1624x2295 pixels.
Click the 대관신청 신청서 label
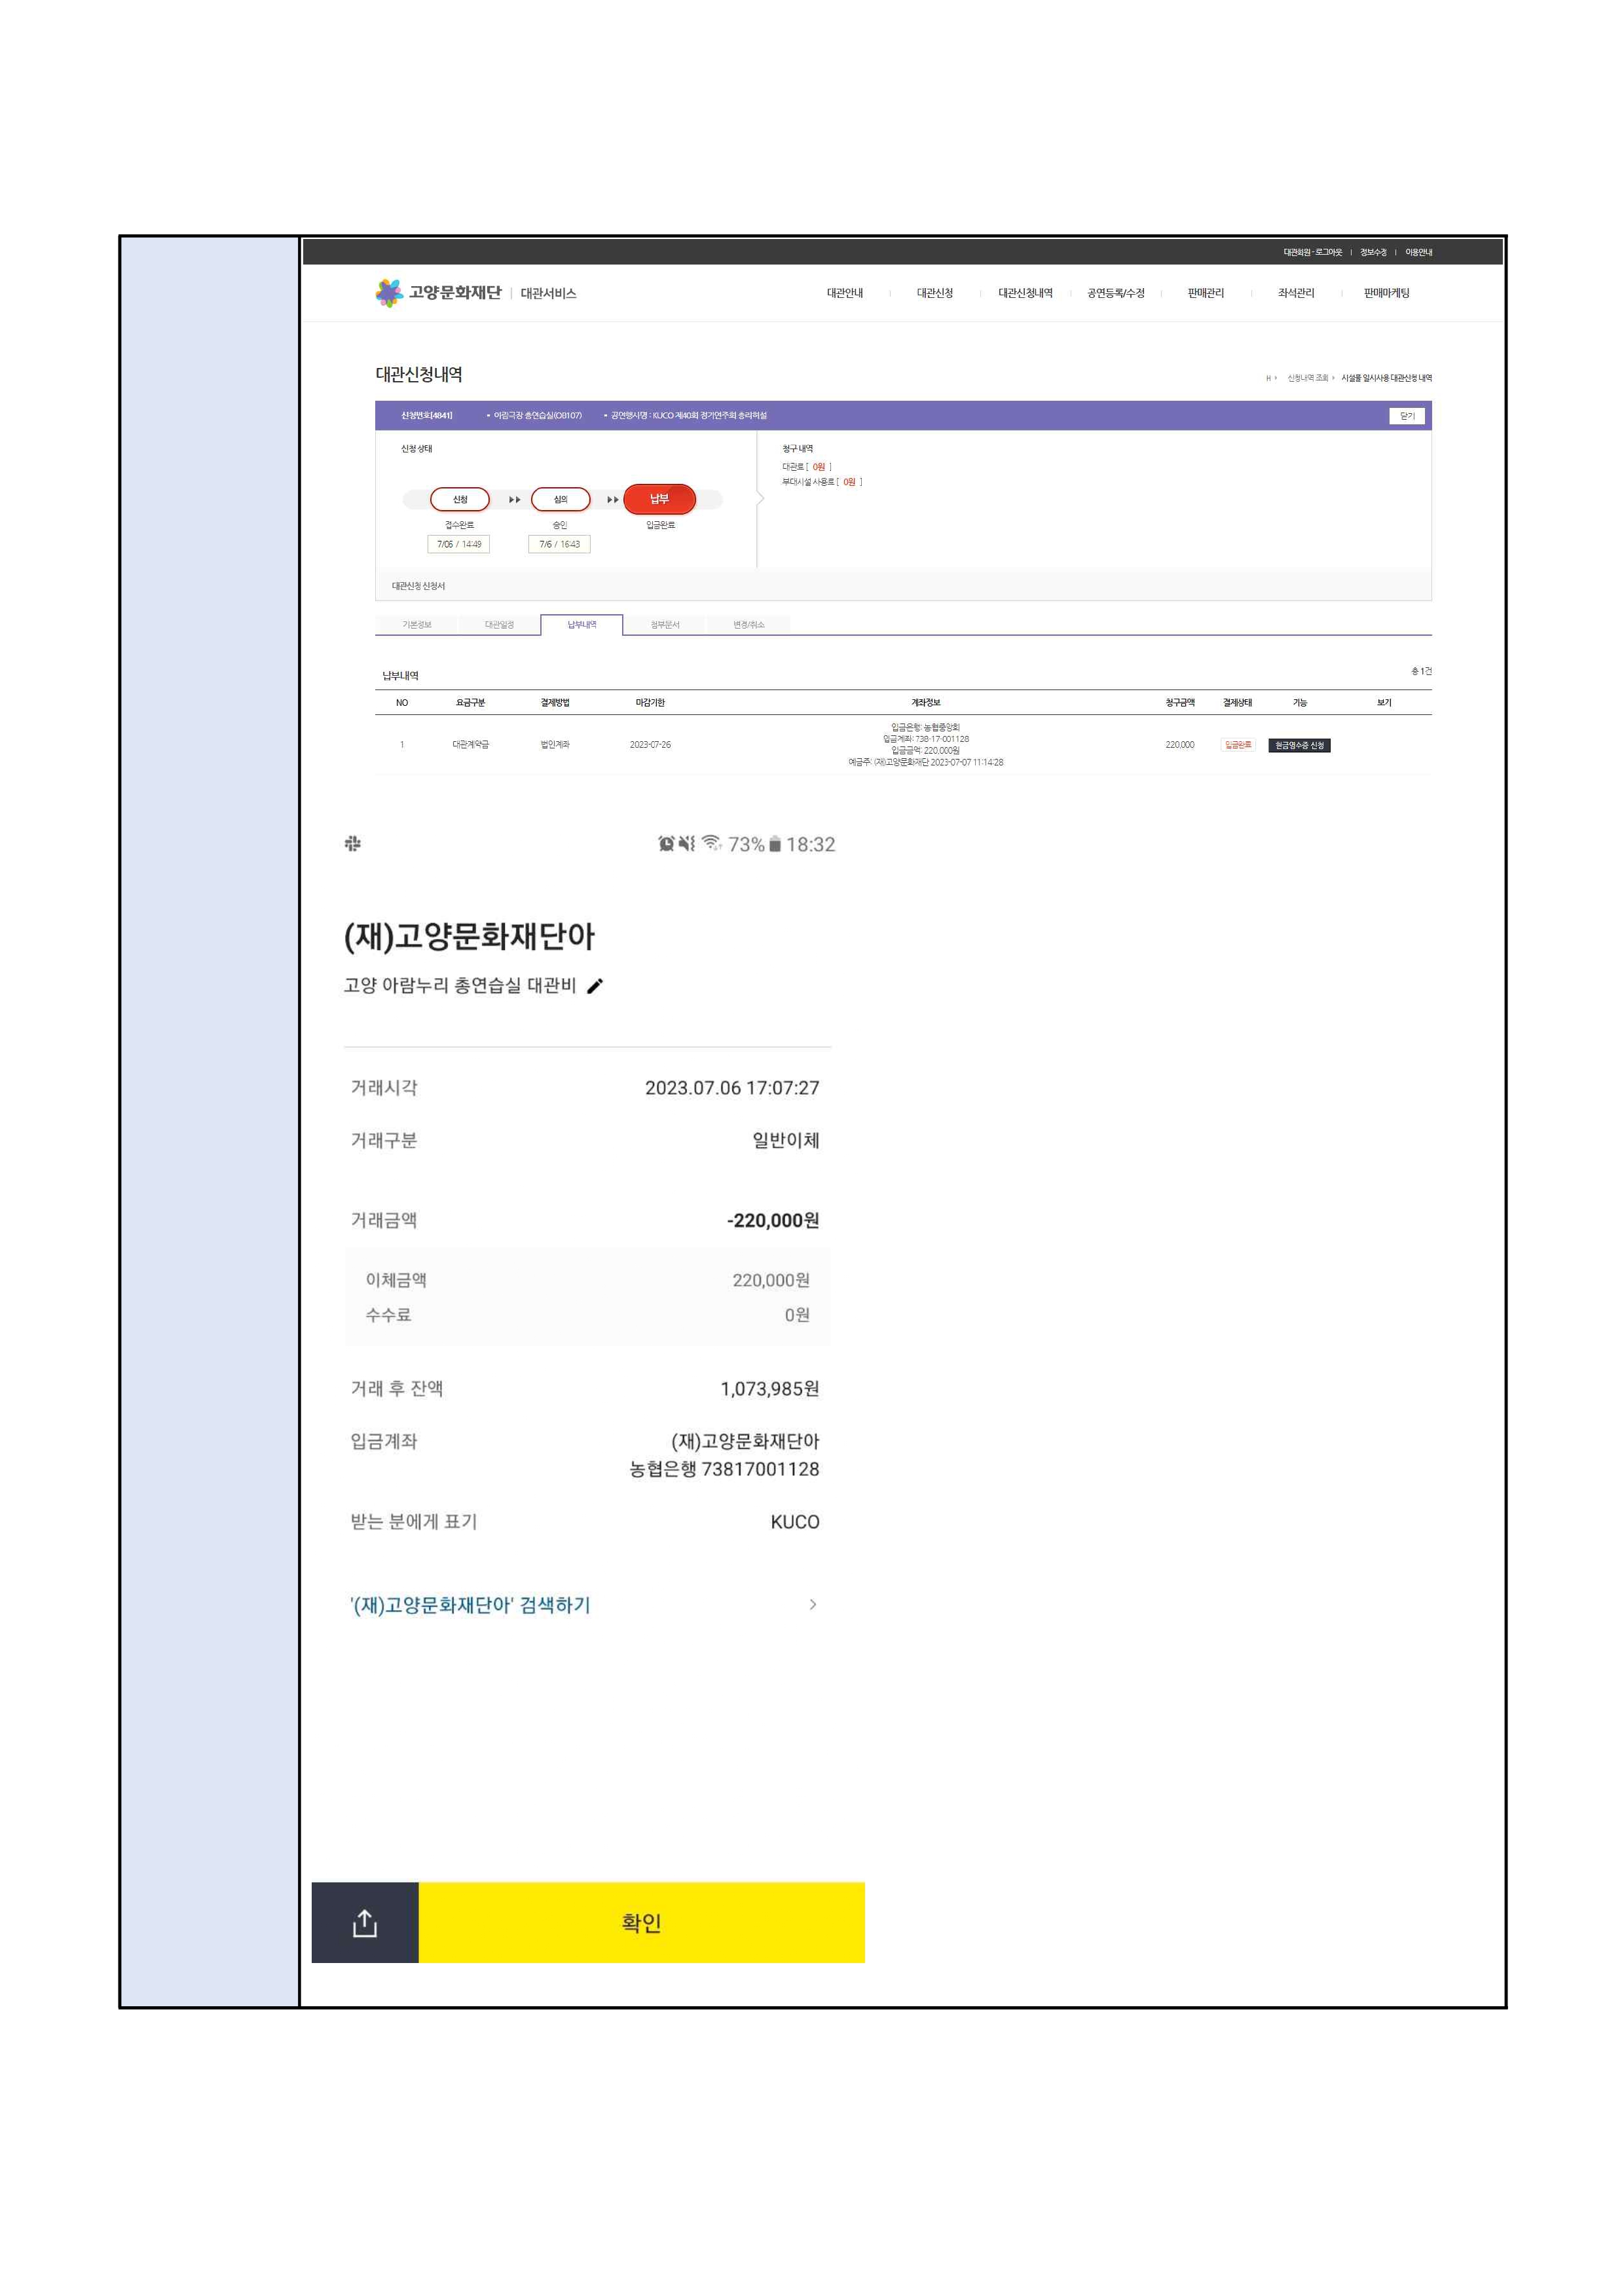point(418,586)
